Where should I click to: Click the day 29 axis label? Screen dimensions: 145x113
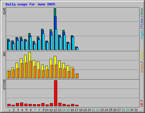[127, 110]
